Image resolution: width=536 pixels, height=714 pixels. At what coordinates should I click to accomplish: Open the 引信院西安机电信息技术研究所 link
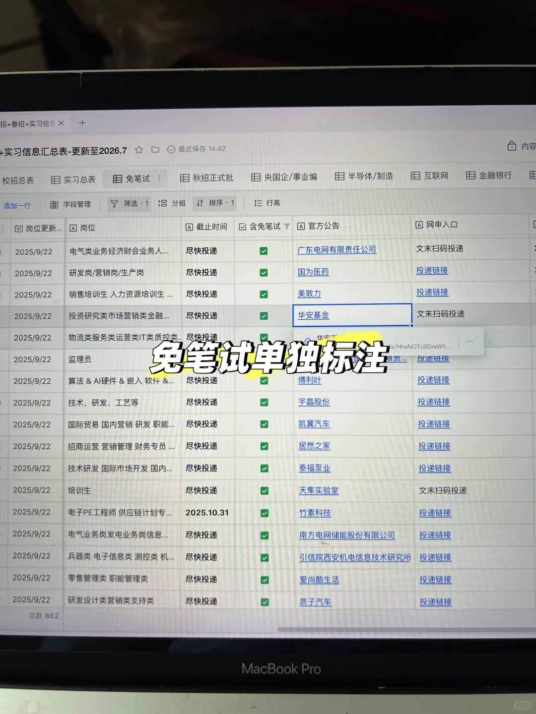point(355,557)
